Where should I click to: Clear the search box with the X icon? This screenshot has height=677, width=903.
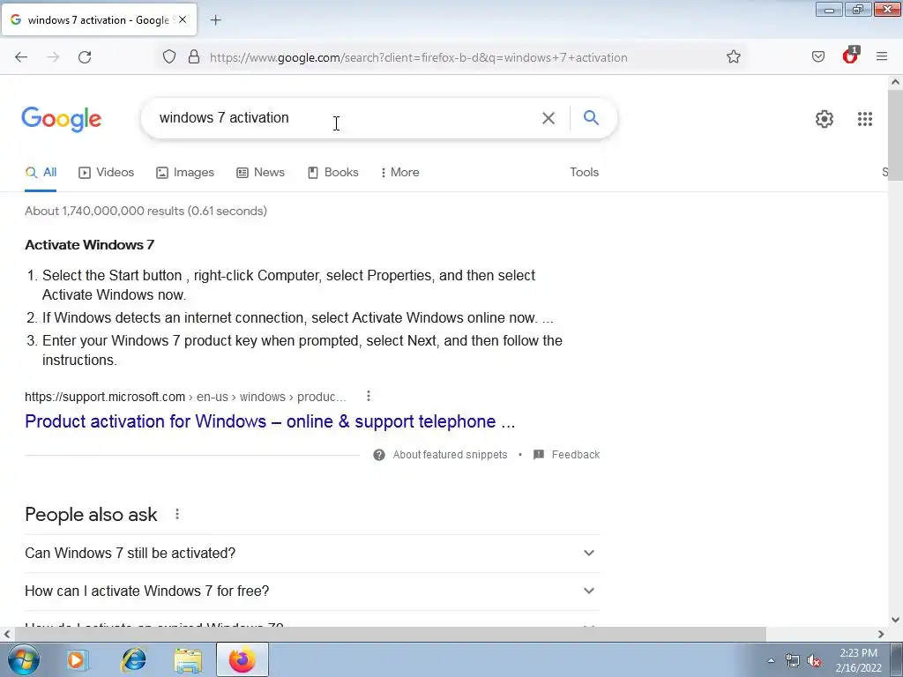549,118
